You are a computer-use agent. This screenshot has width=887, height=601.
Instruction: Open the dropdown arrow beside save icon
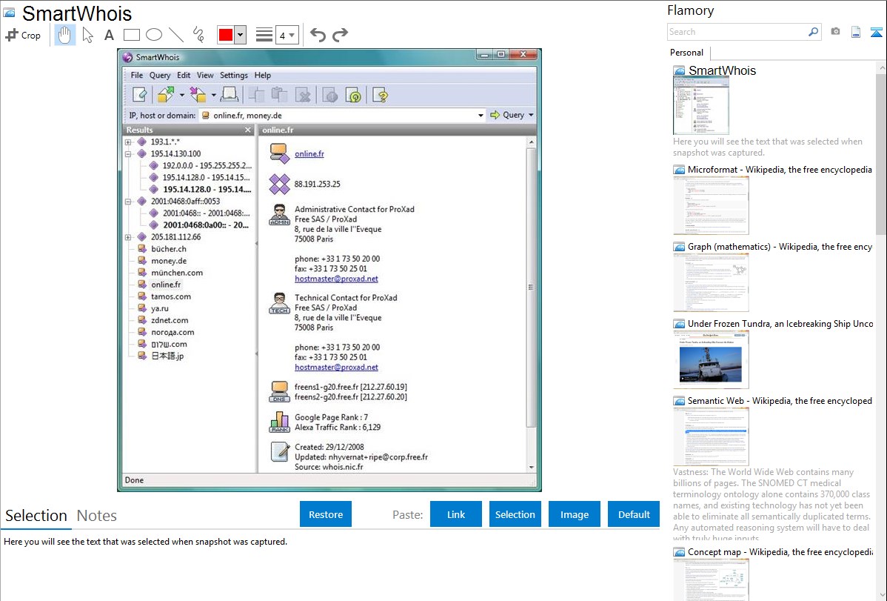(x=213, y=95)
